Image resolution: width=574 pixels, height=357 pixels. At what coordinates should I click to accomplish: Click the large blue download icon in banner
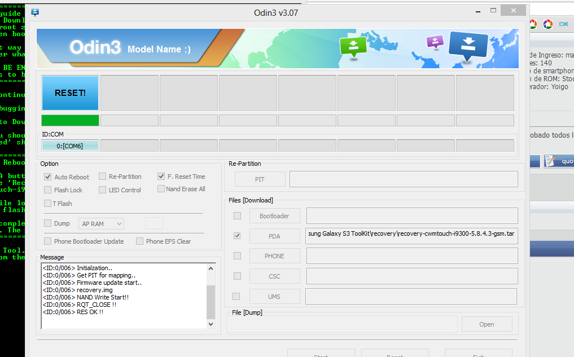[x=468, y=46]
